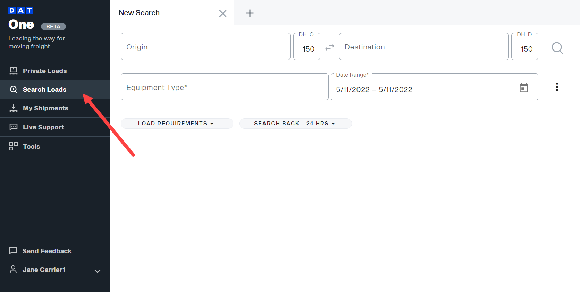580x292 pixels.
Task: Click the Send Feedback speech icon
Action: coord(13,251)
